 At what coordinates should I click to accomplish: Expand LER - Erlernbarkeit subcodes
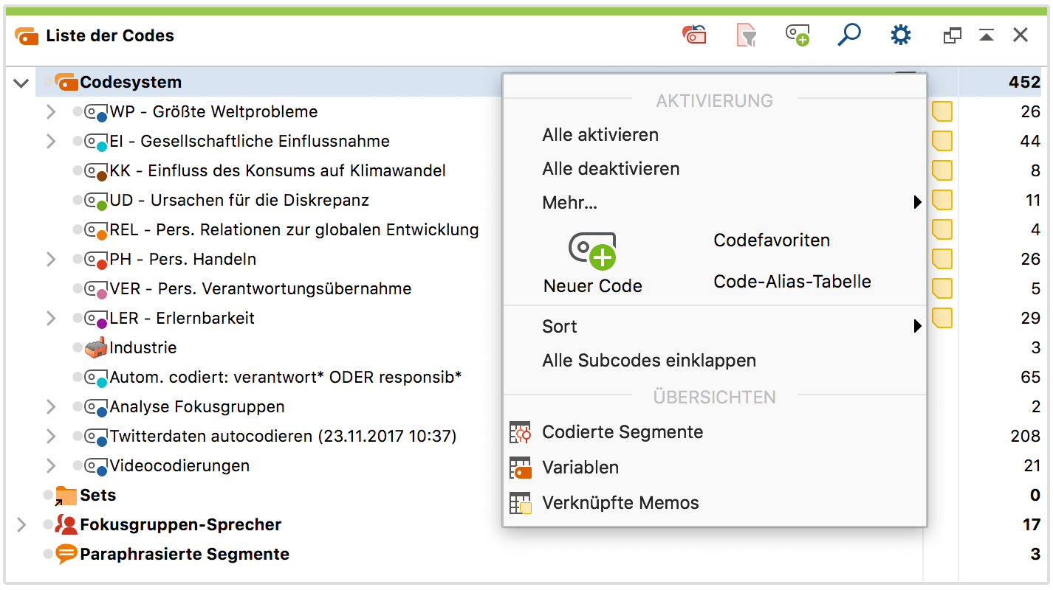point(50,318)
